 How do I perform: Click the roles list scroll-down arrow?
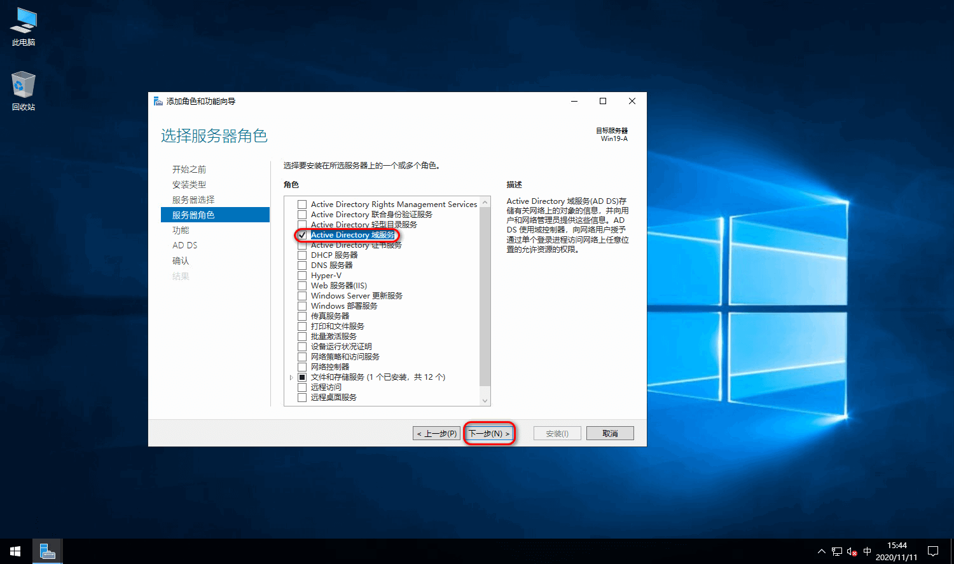point(485,401)
